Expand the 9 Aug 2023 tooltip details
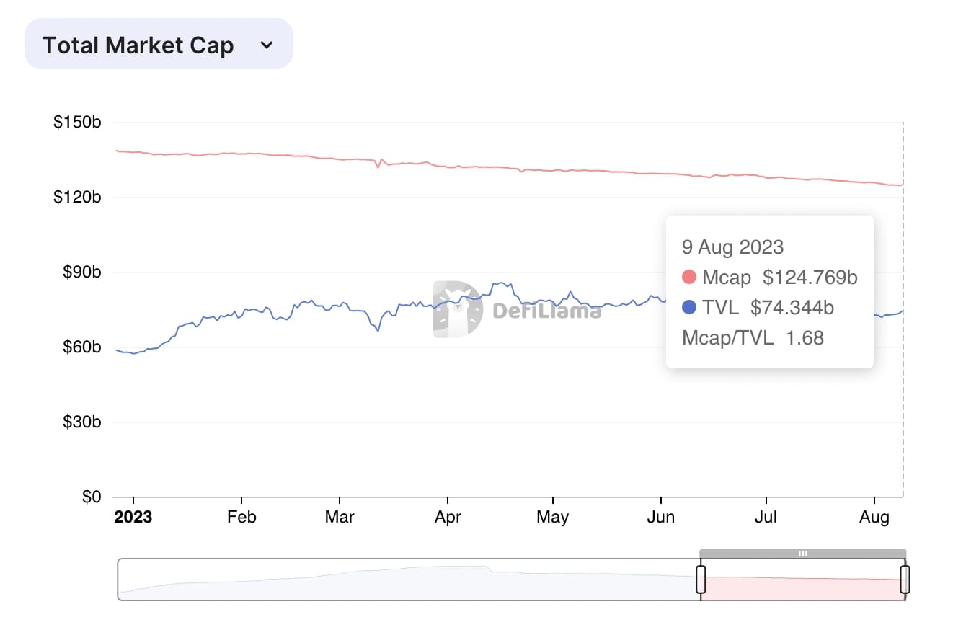 (732, 247)
